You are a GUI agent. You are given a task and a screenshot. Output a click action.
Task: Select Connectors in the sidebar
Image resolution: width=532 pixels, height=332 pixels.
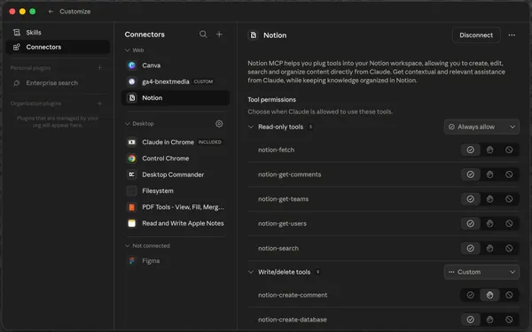[58, 47]
